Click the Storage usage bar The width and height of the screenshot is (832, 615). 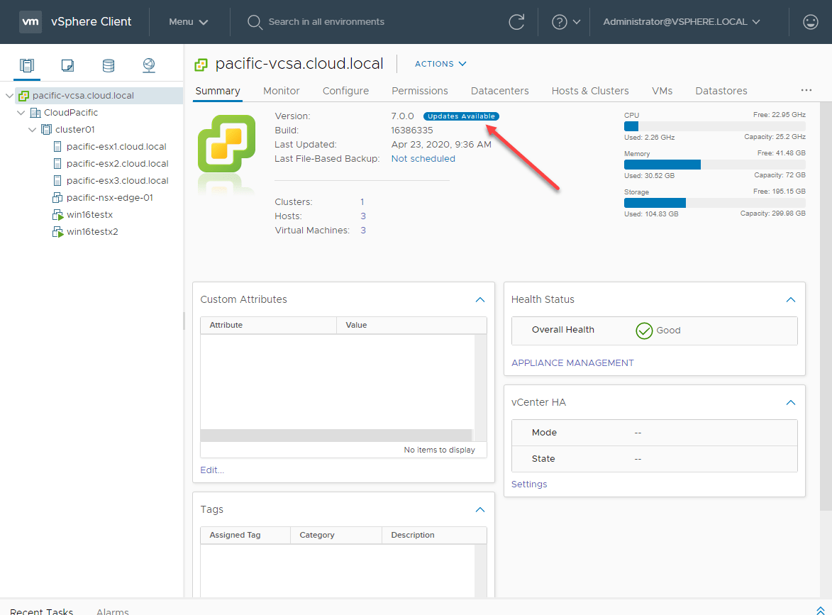pyautogui.click(x=715, y=203)
